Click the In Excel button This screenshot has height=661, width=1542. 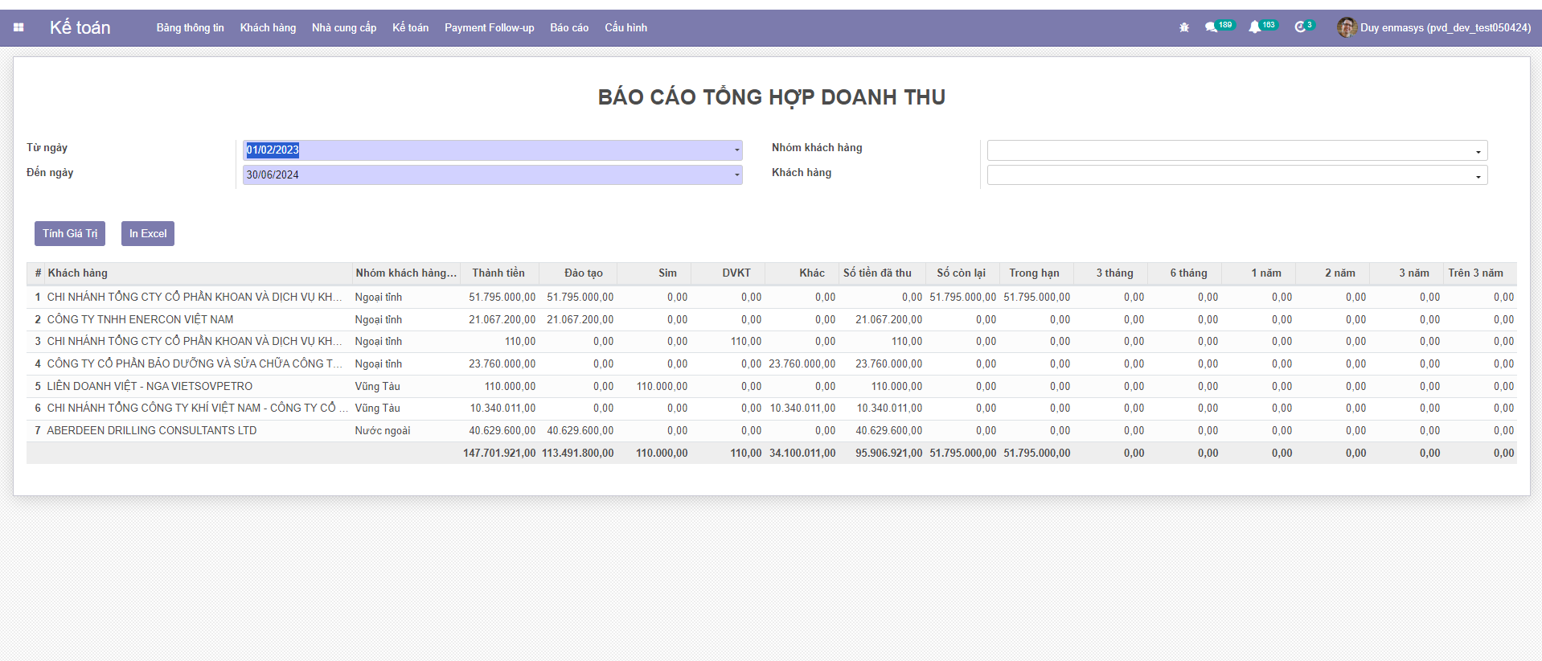tap(148, 233)
